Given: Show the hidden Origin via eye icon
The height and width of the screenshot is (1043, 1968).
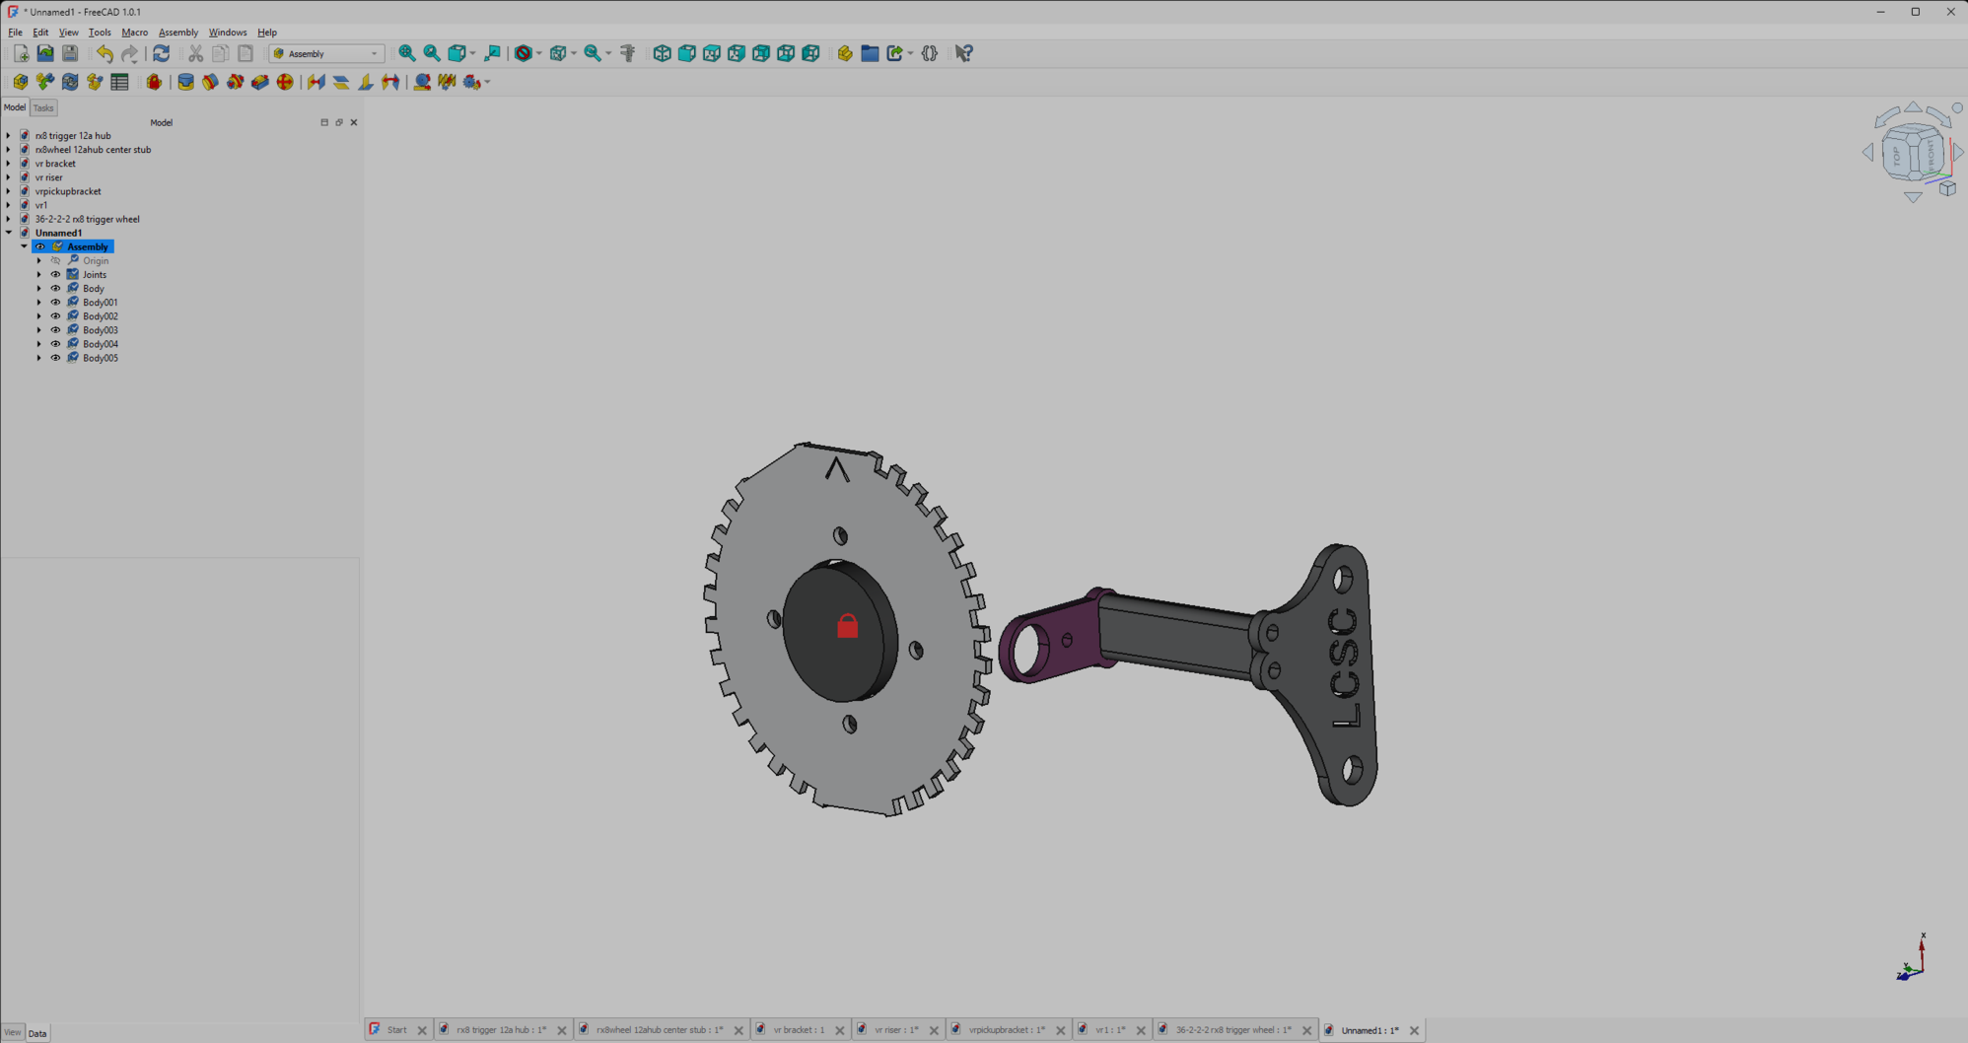Looking at the screenshot, I should tap(55, 261).
